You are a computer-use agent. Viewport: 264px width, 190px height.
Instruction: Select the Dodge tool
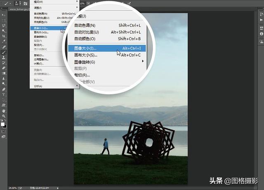4,83
